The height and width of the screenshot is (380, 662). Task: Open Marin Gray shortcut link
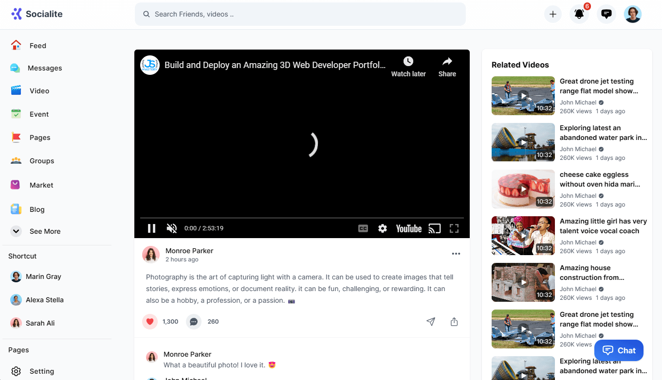tap(43, 276)
